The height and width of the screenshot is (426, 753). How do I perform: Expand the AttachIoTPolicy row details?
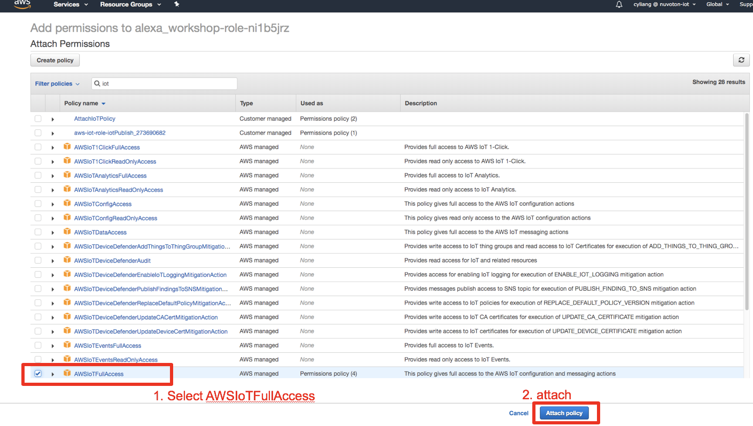coord(53,119)
